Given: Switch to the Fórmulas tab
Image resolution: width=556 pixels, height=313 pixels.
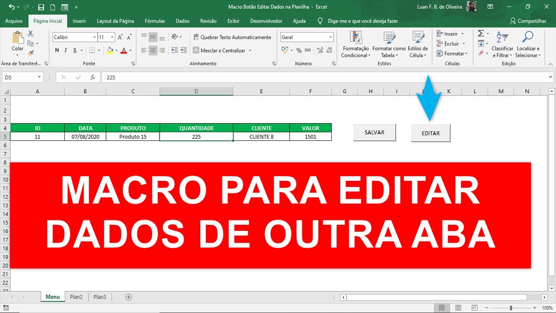Looking at the screenshot, I should (155, 21).
